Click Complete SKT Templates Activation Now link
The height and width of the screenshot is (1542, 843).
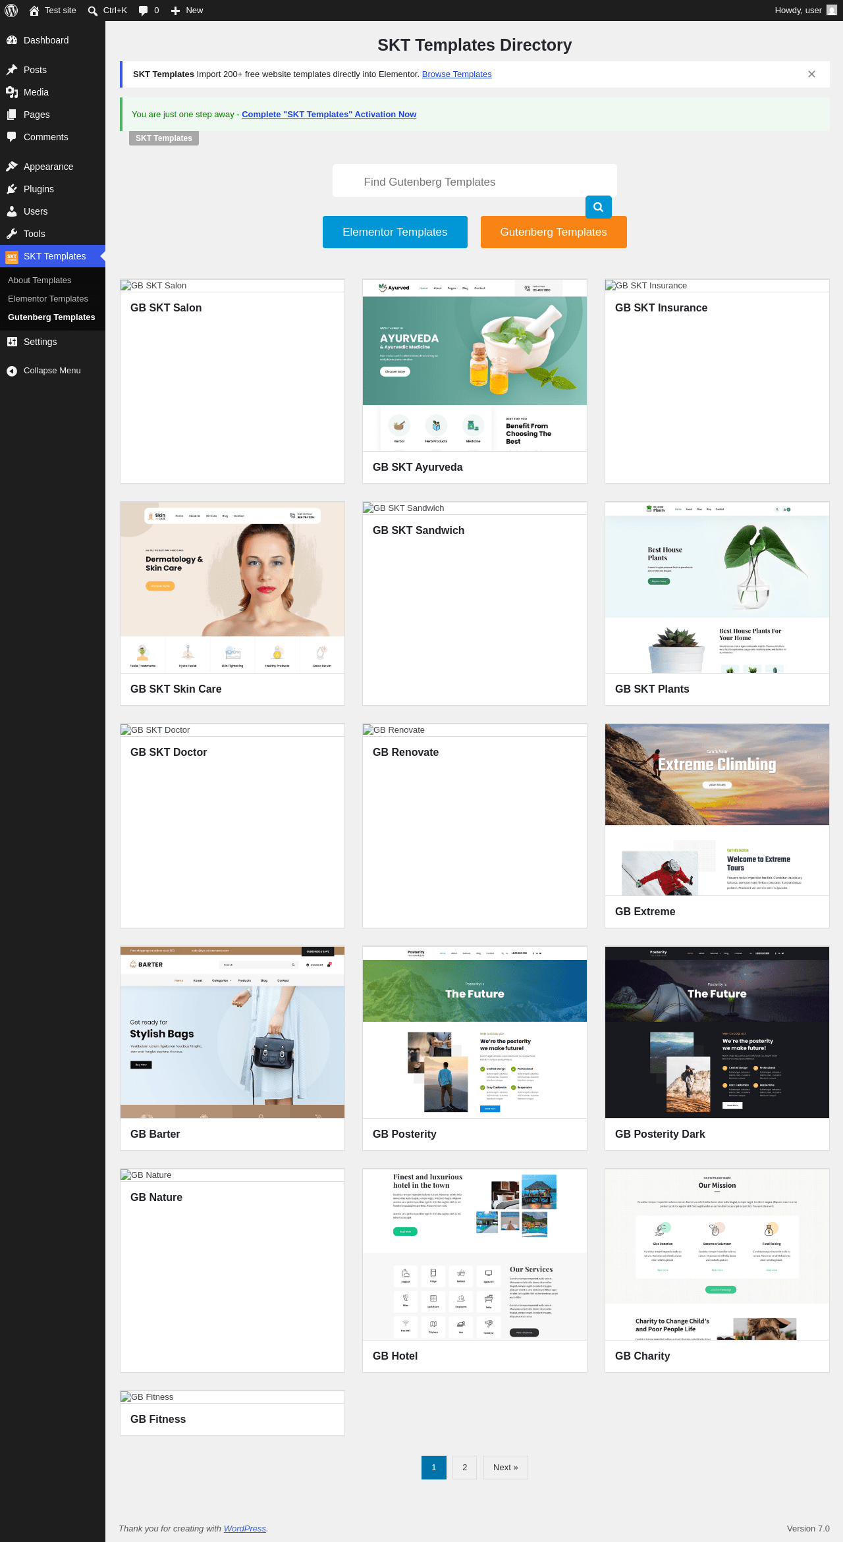[329, 115]
